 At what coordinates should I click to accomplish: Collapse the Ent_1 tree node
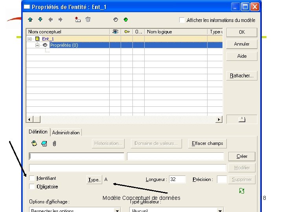pos(29,39)
